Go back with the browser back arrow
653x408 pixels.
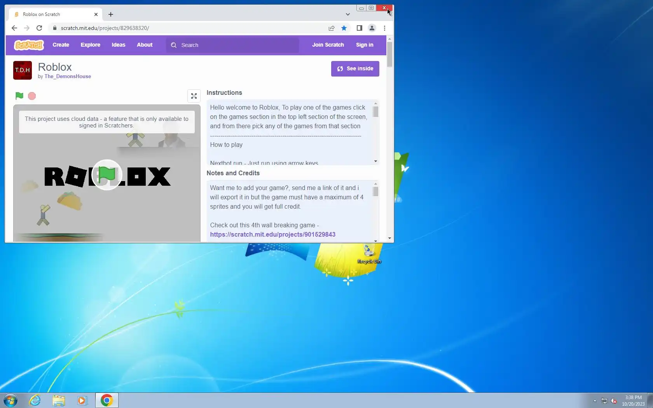click(14, 28)
